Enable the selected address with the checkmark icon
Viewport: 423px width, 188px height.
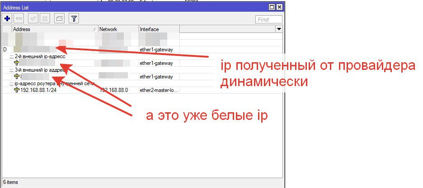(x=33, y=18)
